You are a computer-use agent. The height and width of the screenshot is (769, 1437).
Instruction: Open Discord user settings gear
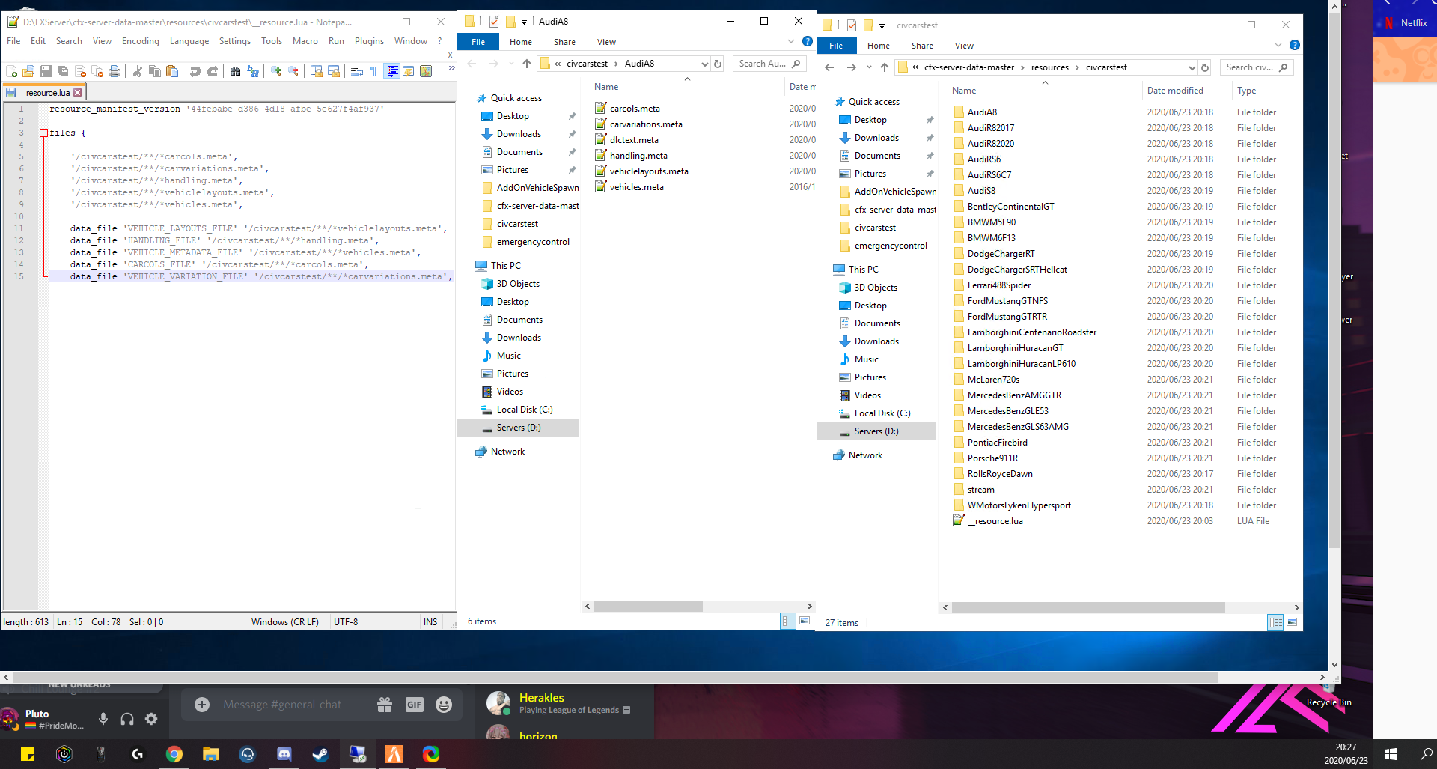point(151,719)
